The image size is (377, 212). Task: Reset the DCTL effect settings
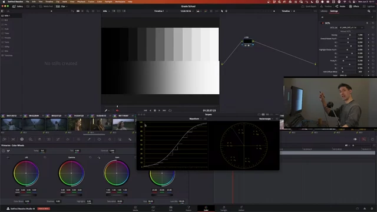click(x=373, y=23)
